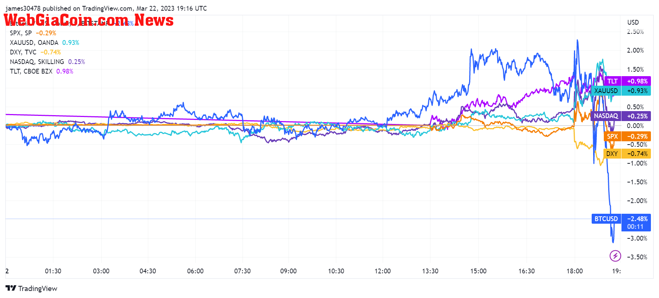Select the TLT price label tag
Image resolution: width=659 pixels, height=298 pixels.
(612, 81)
